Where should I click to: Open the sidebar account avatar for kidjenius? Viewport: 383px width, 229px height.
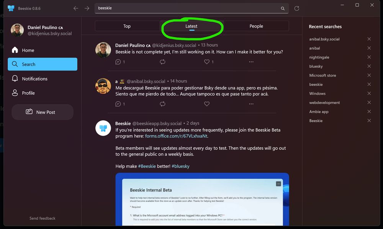point(17,30)
